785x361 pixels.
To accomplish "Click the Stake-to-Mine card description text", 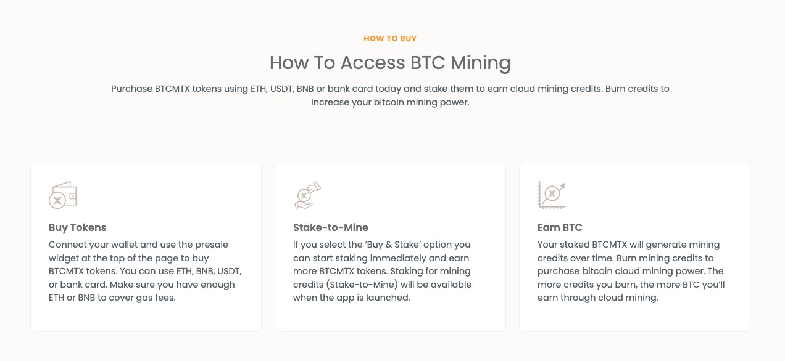I will pos(383,271).
